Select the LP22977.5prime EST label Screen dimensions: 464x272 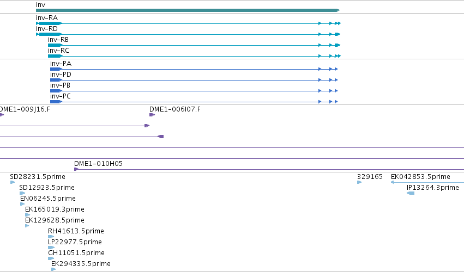click(75, 242)
